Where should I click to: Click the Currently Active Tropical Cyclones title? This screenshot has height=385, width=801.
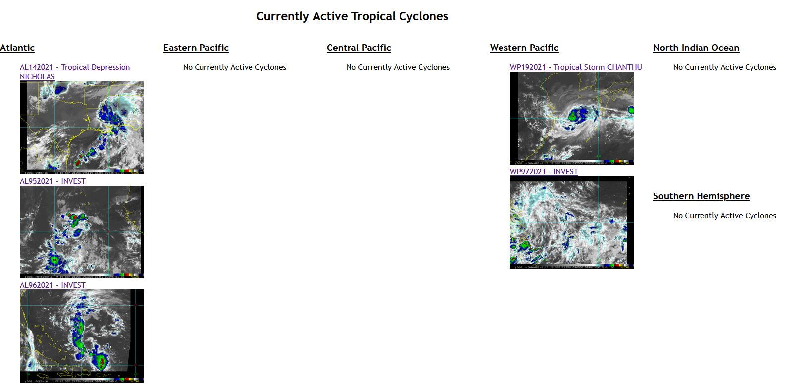pyautogui.click(x=352, y=16)
